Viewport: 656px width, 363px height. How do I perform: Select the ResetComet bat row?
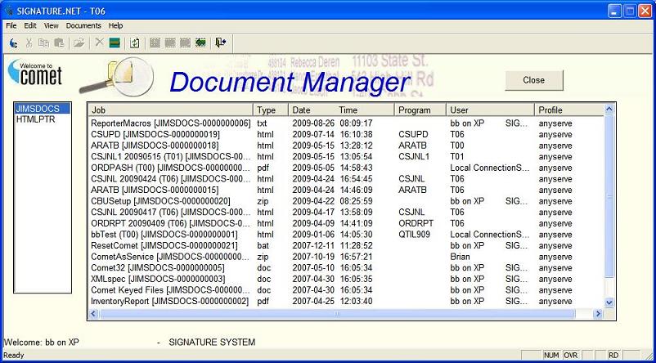pyautogui.click(x=346, y=245)
